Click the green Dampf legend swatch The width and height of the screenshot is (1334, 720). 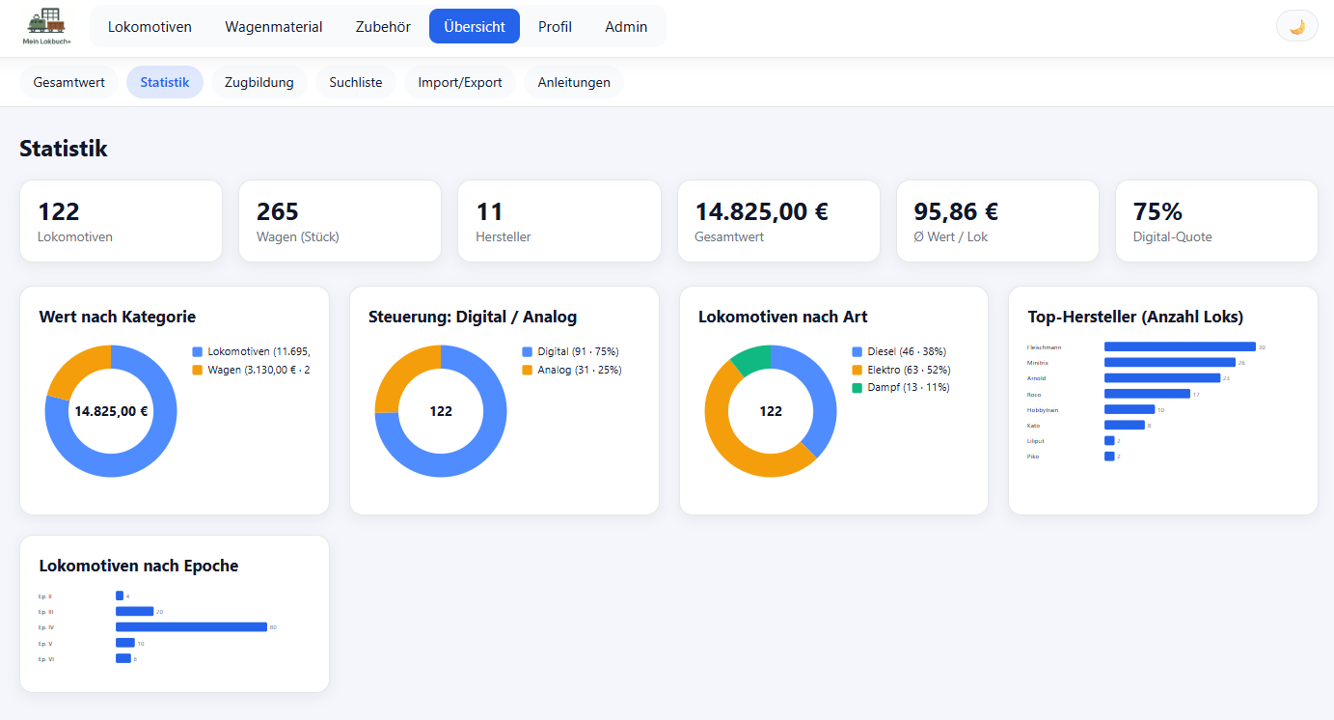pyautogui.click(x=858, y=387)
